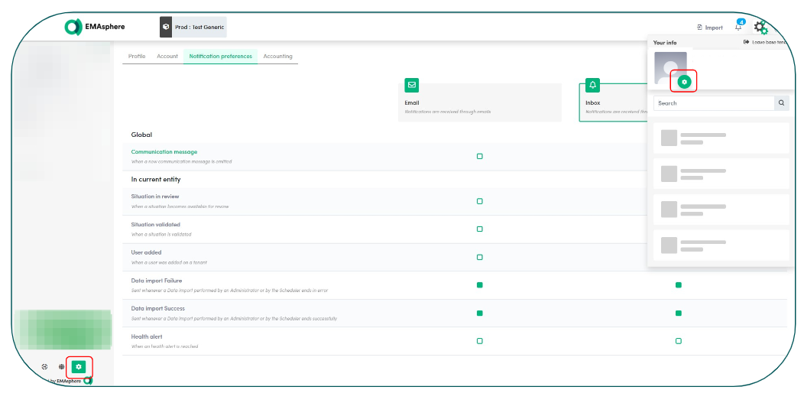Click the Import button in the header
This screenshot has width=804, height=403.
(710, 28)
